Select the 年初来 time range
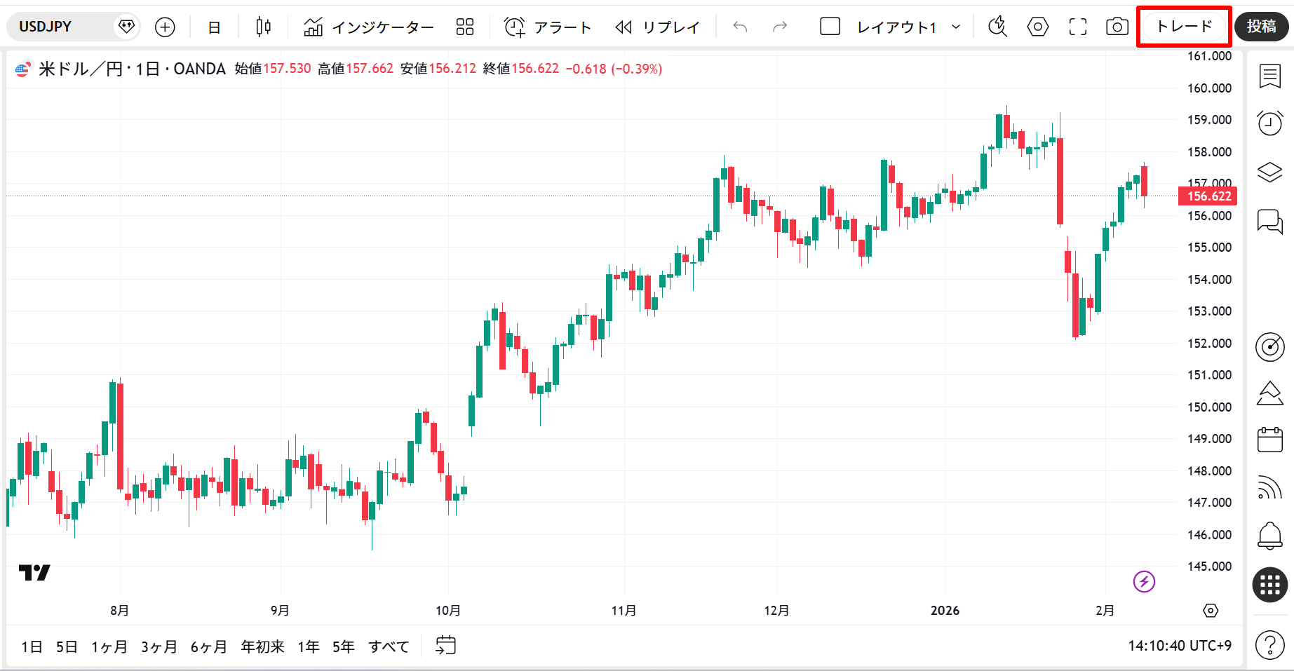Viewport: 1294px width, 671px height. (x=262, y=646)
